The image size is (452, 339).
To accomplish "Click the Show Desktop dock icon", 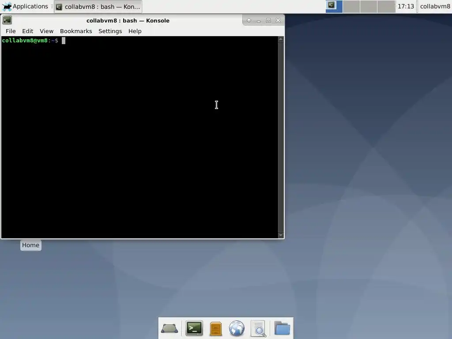I will 169,328.
